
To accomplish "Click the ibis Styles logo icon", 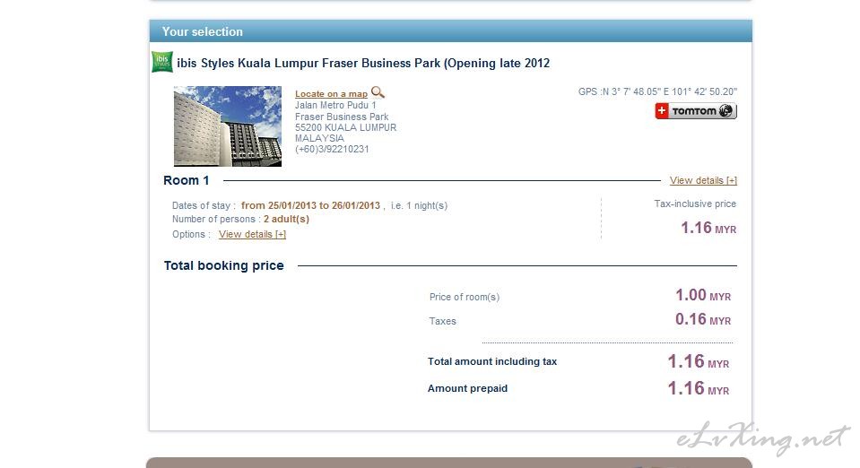I will (162, 62).
